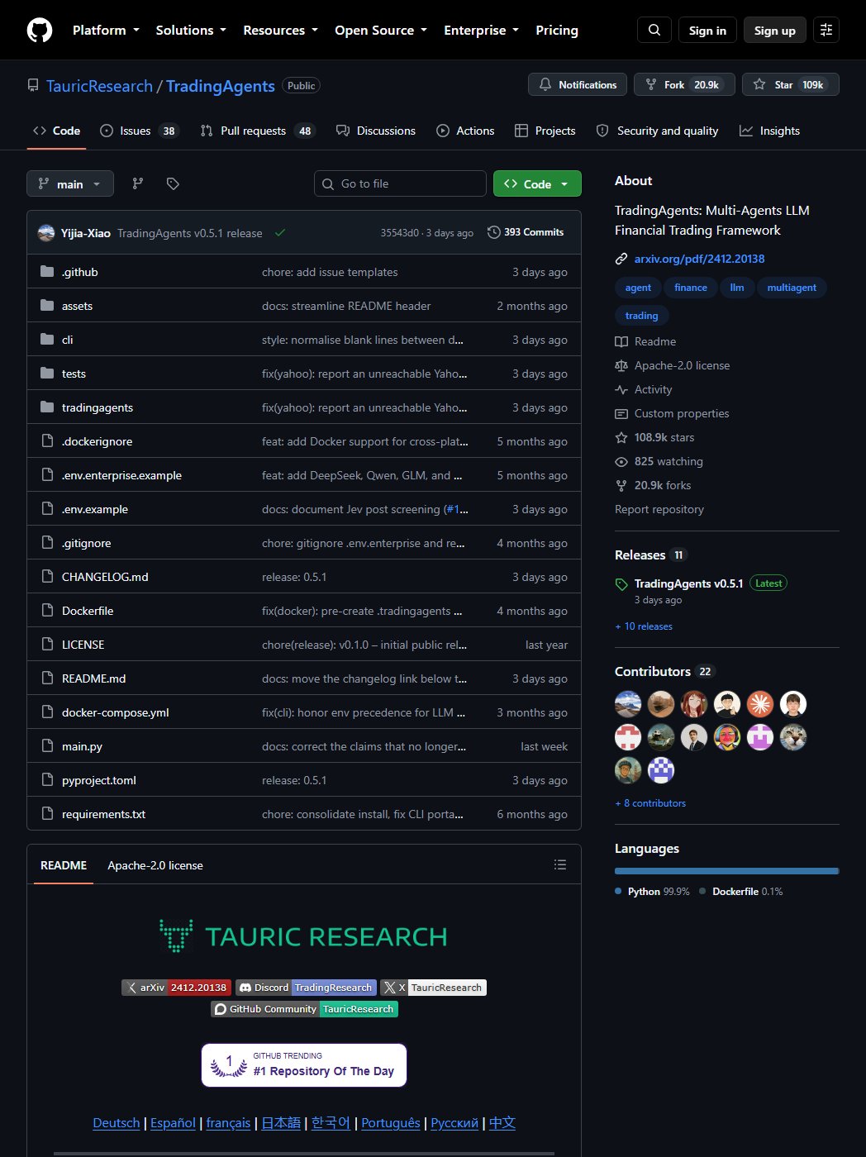866x1157 pixels.
Task: View tags icon beside branch selector
Action: [173, 183]
